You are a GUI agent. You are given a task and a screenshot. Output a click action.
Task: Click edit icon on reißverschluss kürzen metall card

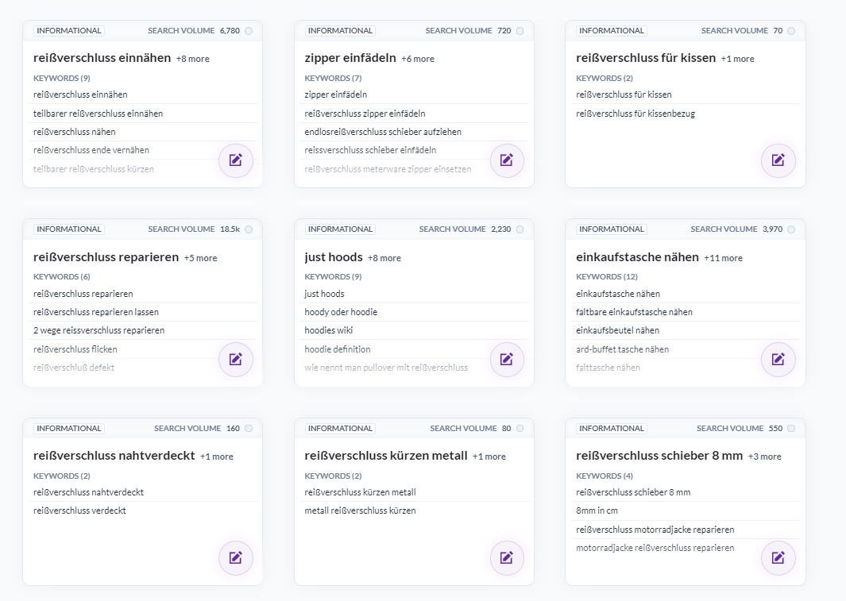[507, 558]
